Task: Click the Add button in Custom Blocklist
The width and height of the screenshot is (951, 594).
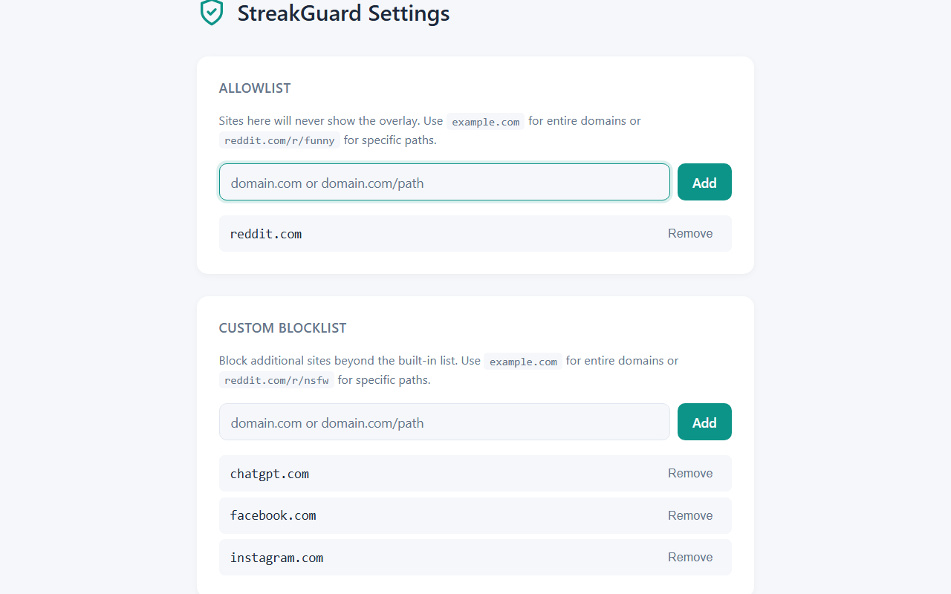Action: click(704, 422)
